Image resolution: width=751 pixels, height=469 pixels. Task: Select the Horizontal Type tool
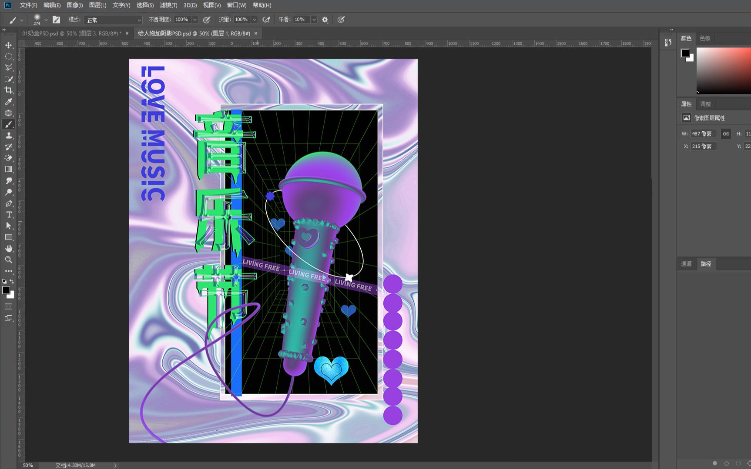(9, 215)
